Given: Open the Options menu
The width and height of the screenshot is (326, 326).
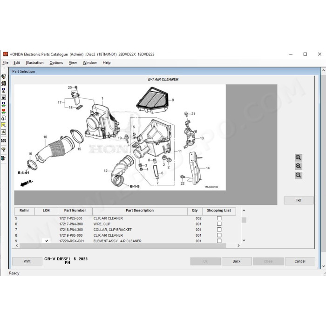Looking at the screenshot, I should [56, 62].
